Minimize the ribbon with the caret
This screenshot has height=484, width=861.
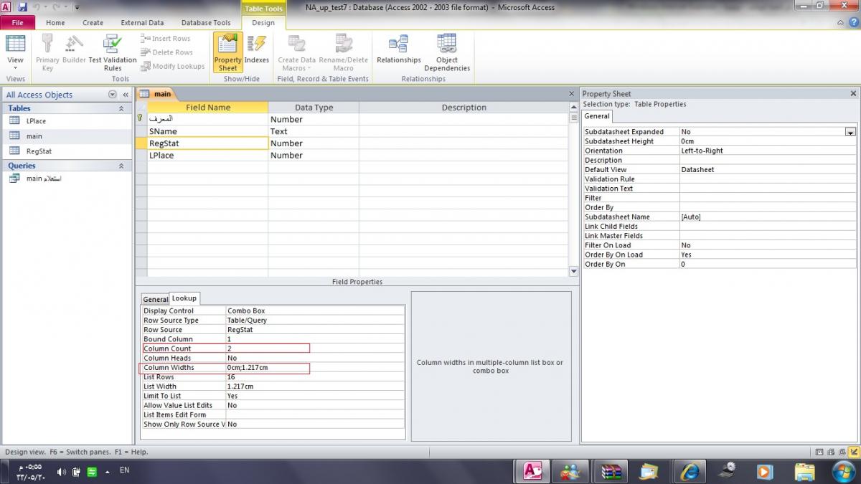[841, 22]
